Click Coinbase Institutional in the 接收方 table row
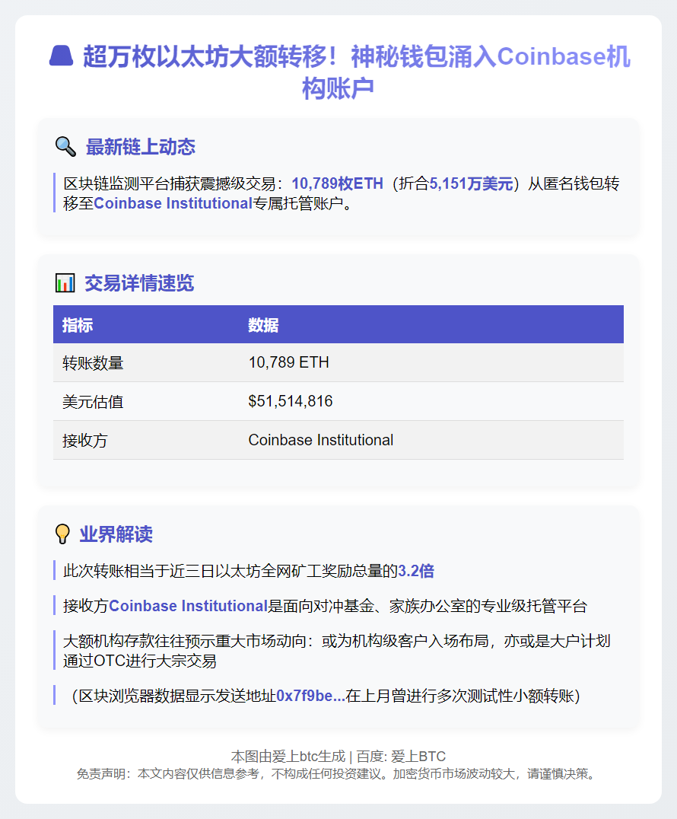Screen dimensions: 677x819 (320, 440)
